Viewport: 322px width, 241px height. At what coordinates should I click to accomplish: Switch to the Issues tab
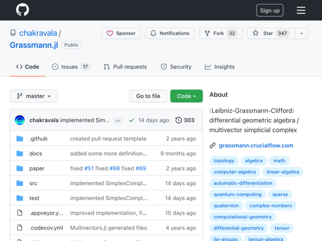pyautogui.click(x=71, y=67)
